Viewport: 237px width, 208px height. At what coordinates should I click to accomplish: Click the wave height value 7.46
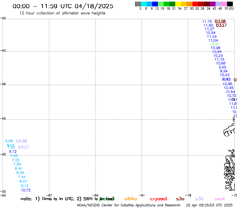22,177
